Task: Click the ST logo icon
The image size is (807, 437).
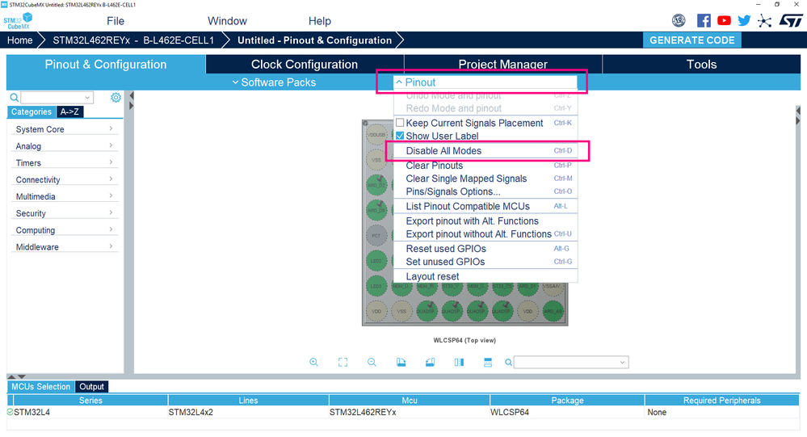Action: click(791, 20)
